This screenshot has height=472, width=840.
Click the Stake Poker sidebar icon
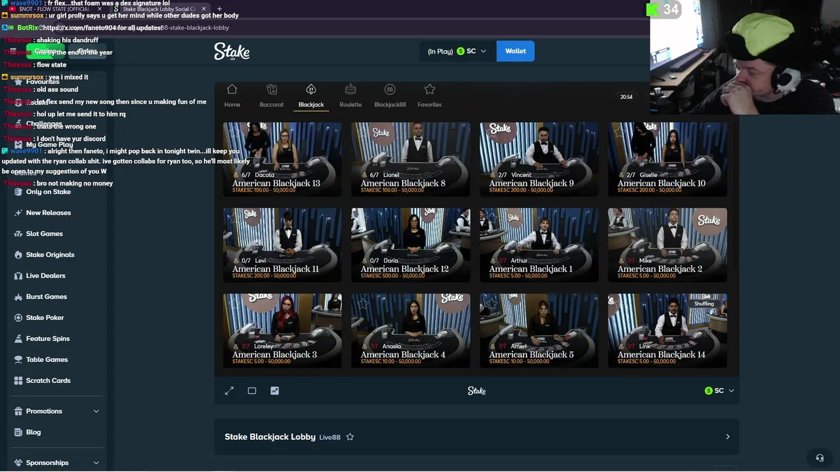point(18,318)
